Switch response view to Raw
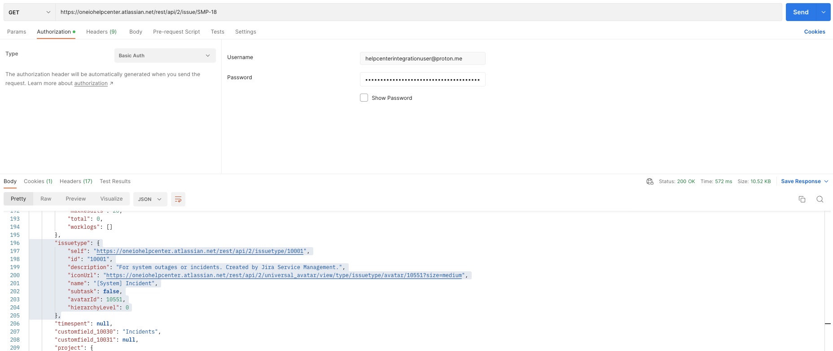The height and width of the screenshot is (351, 833). [46, 199]
